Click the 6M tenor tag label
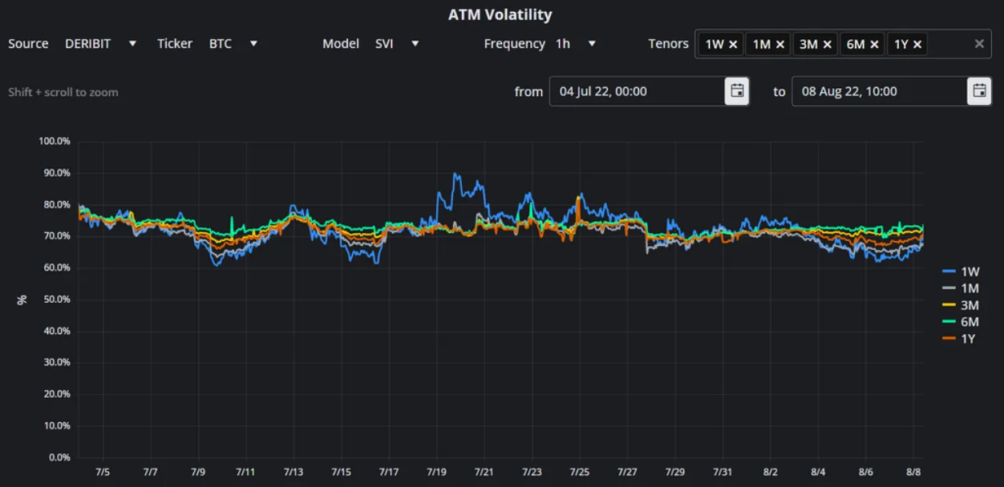Screen dimensions: 1004x487 tap(856, 44)
